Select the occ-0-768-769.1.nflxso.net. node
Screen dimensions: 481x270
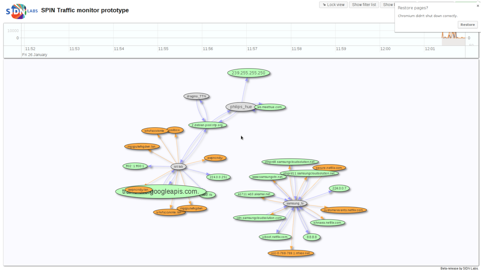coord(291,253)
